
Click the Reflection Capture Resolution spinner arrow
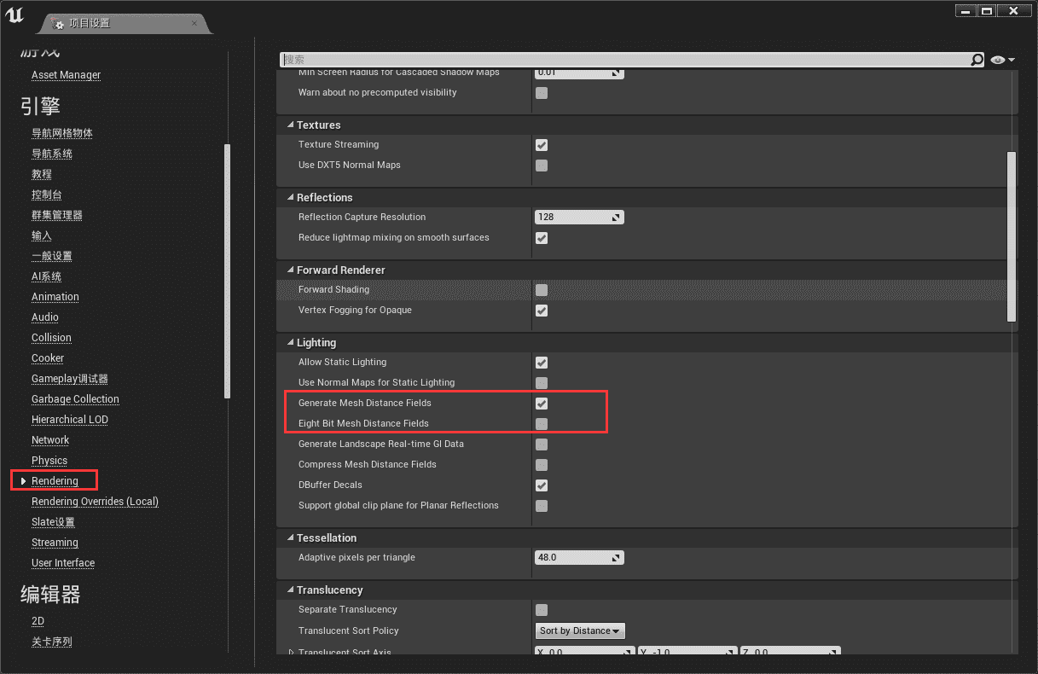pos(616,218)
